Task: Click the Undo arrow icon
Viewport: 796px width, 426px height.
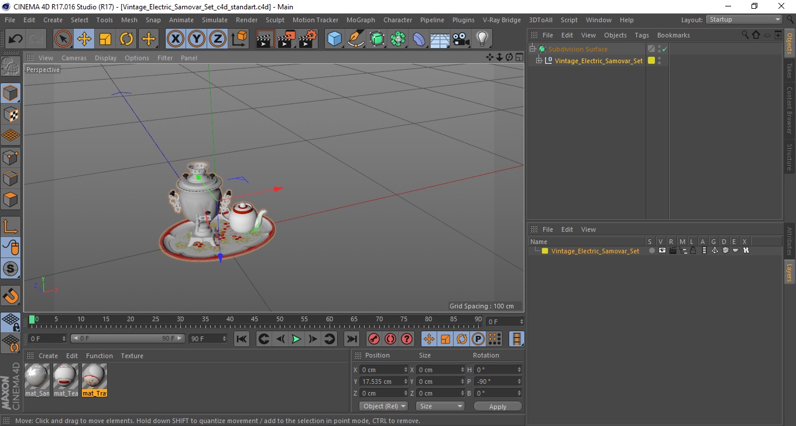Action: (x=16, y=39)
